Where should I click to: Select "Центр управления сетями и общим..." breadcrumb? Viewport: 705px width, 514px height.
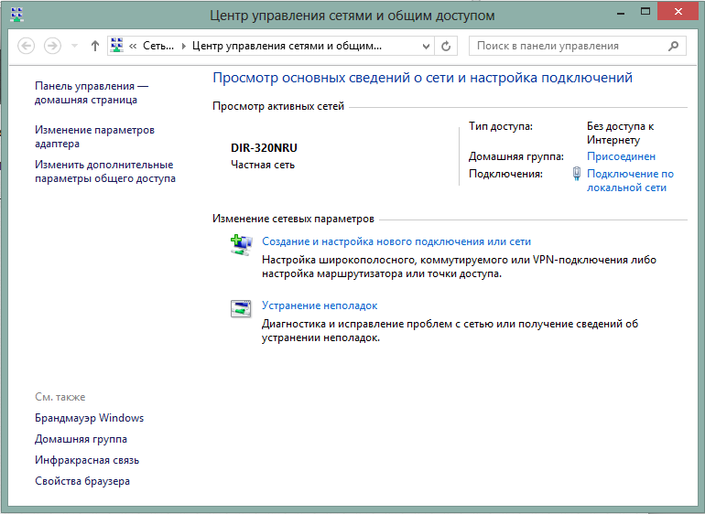pyautogui.click(x=286, y=46)
